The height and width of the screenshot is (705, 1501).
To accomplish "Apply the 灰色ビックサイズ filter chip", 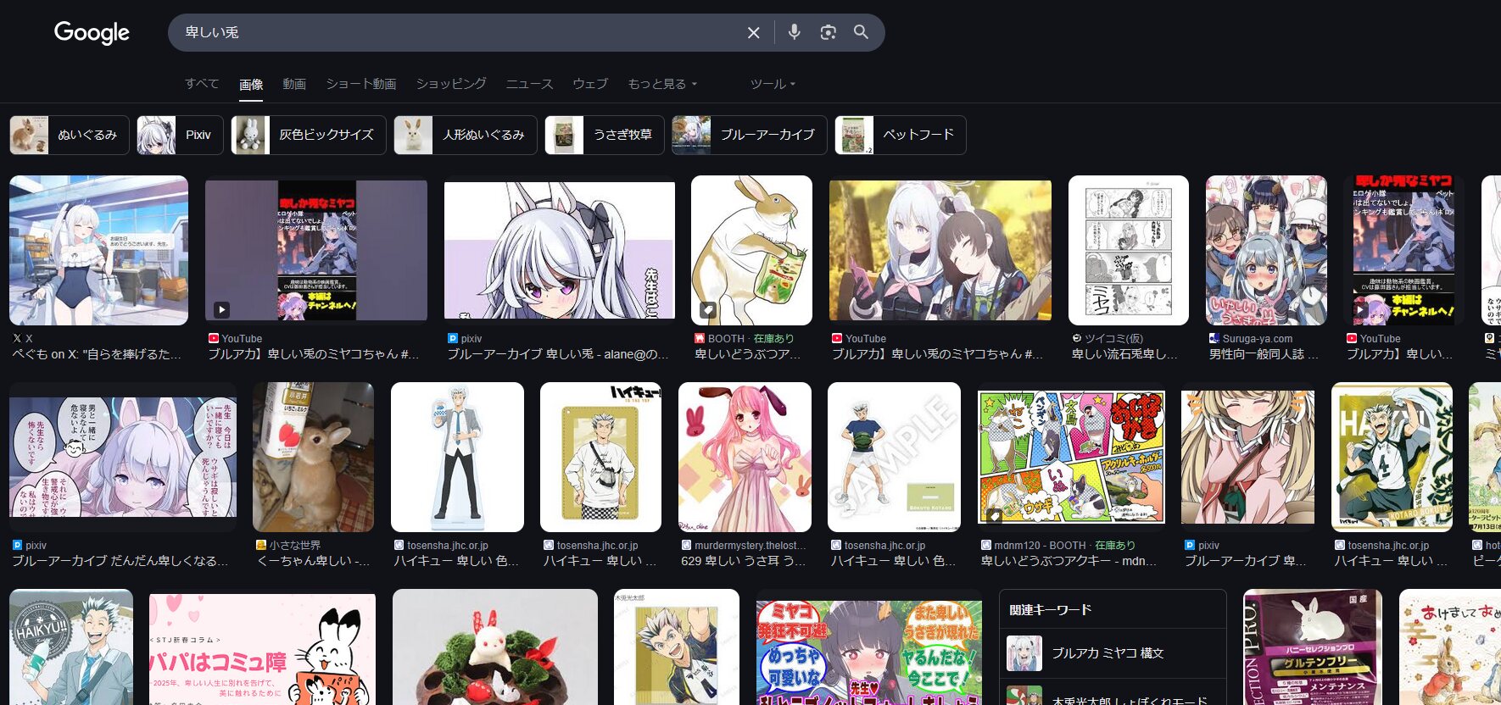I will pos(309,135).
